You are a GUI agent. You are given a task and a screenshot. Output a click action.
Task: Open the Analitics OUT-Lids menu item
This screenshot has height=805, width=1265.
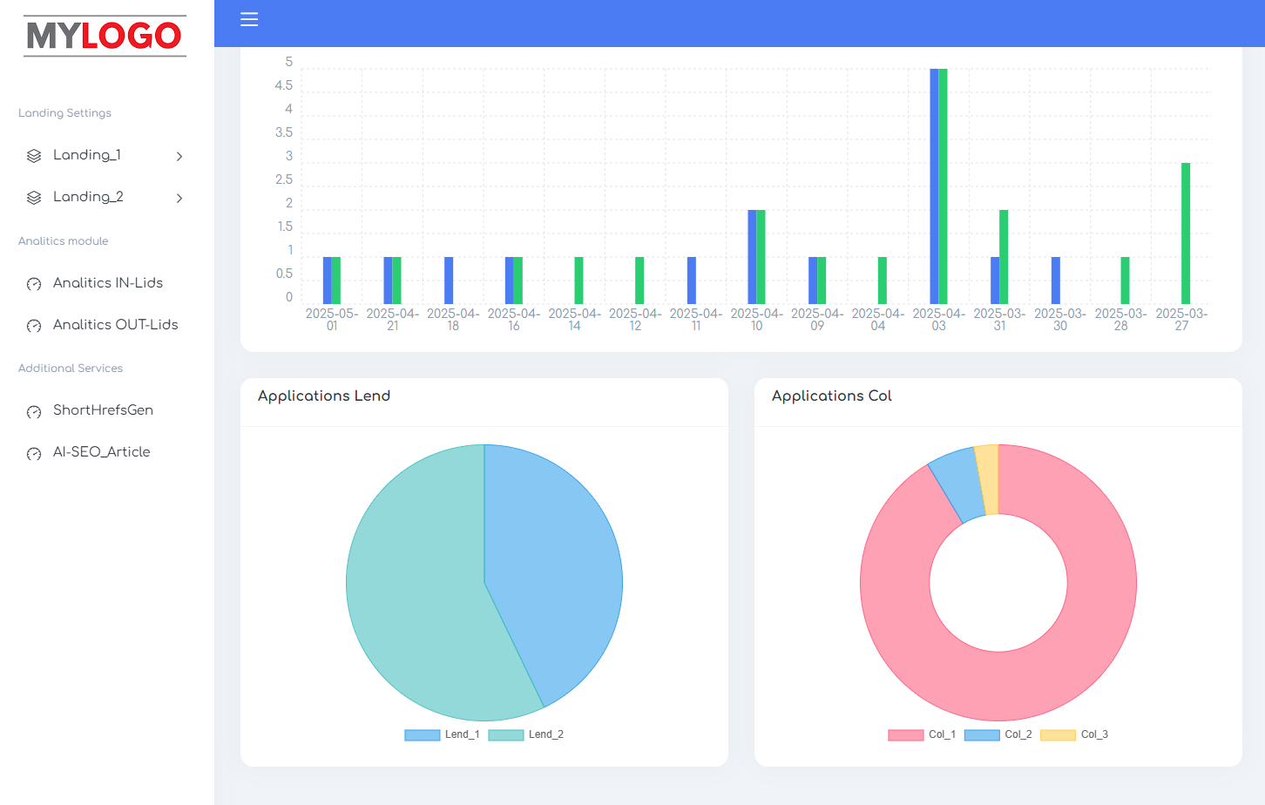[115, 325]
